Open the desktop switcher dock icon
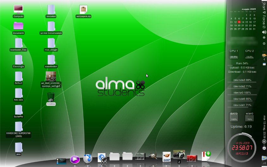 pyautogui.click(x=61, y=161)
